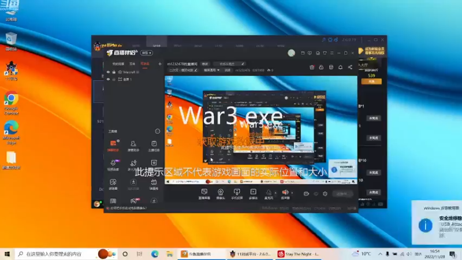The height and width of the screenshot is (260, 462).
Task: Open the checklist task tool in toolbox
Action: pos(154,146)
